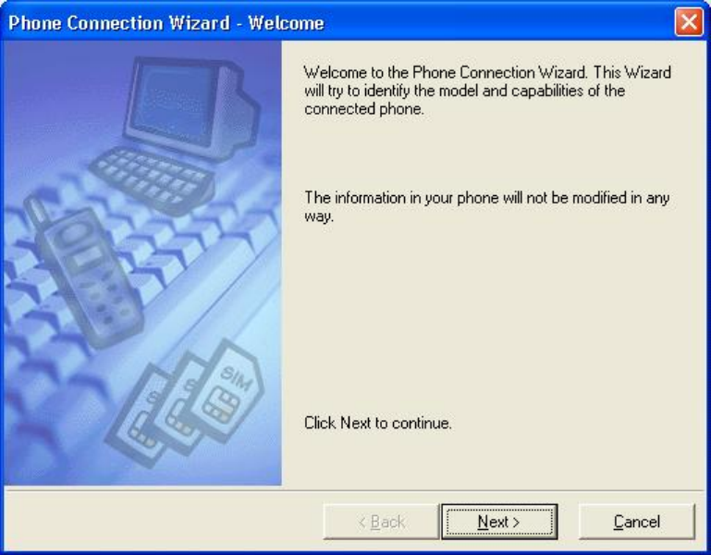The height and width of the screenshot is (555, 711).
Task: Click the Next button to continue
Action: 499,522
